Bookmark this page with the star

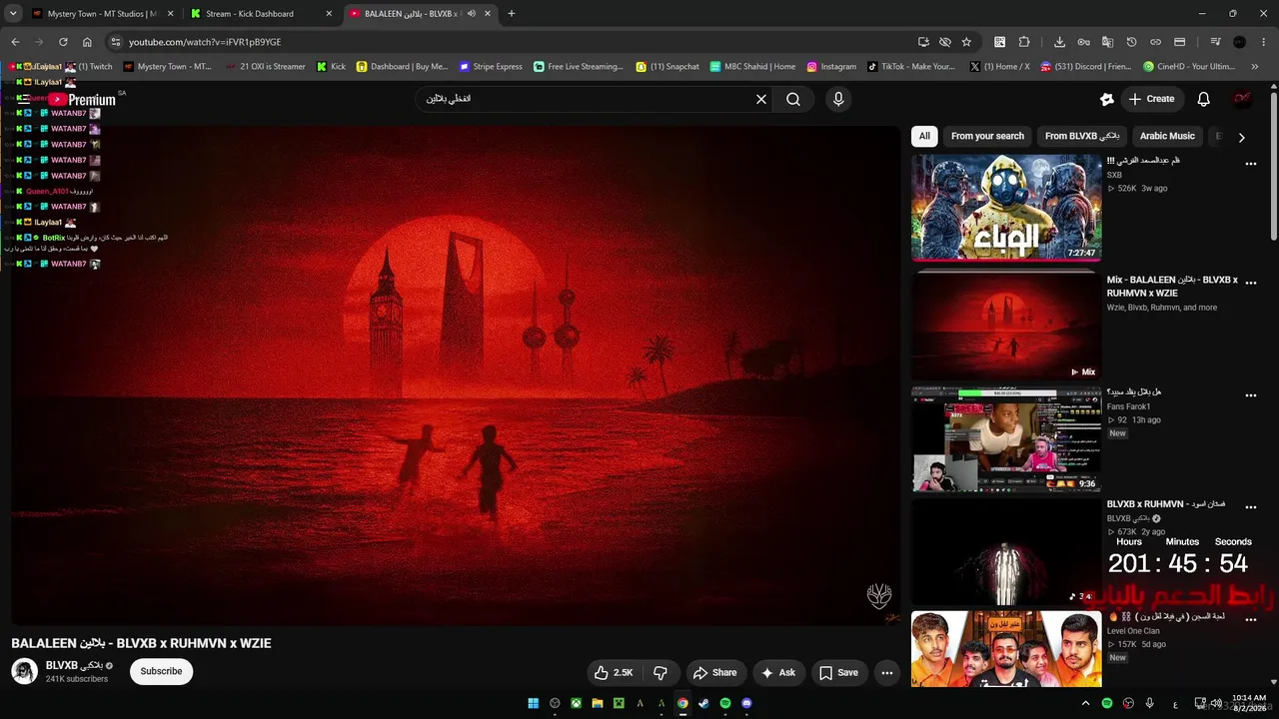[x=966, y=42]
